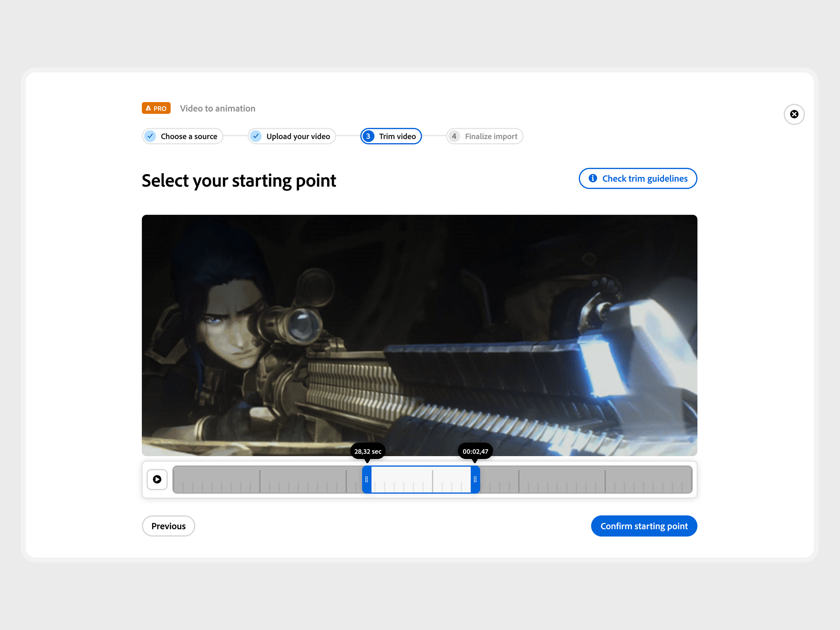
Task: Click the Previous button
Action: coord(169,526)
